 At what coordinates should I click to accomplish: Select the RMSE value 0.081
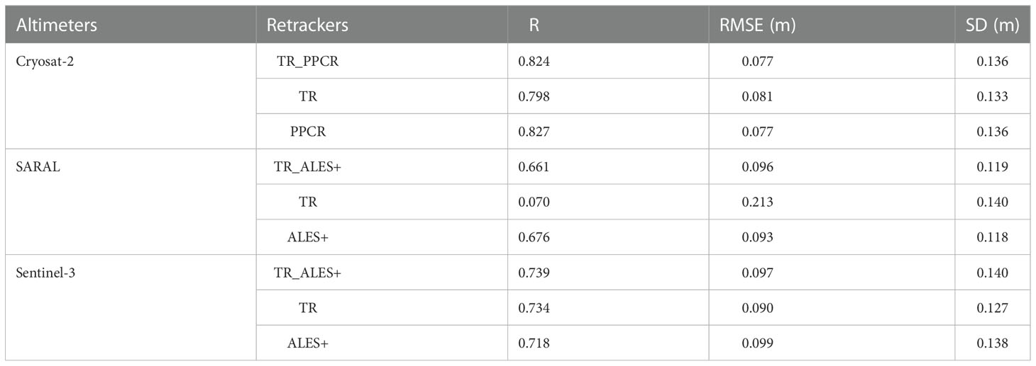[756, 97]
